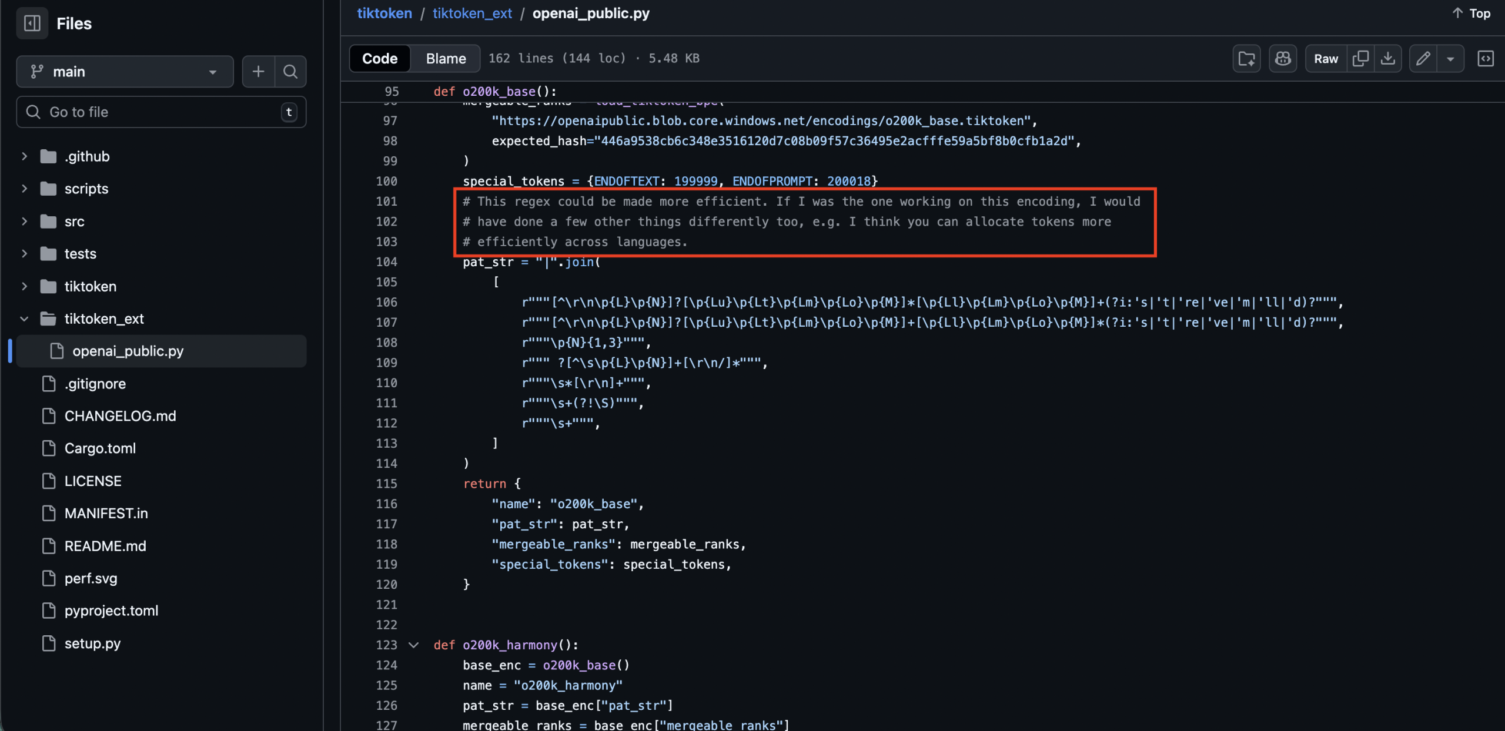The image size is (1505, 731).
Task: Expand the .github folder
Action: 24,156
